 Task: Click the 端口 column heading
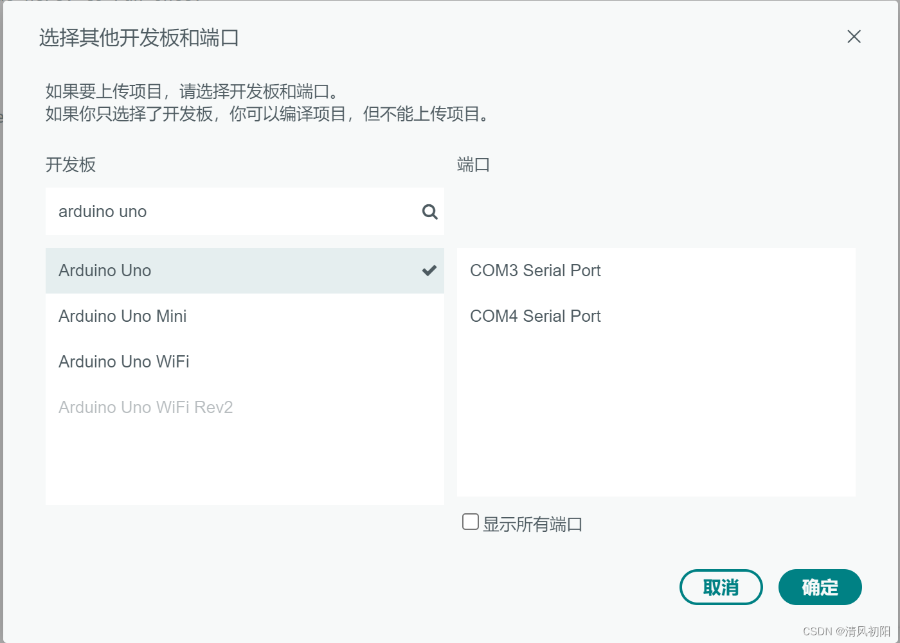(x=473, y=164)
